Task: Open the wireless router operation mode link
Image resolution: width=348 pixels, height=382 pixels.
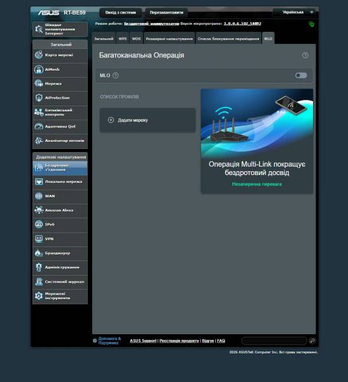Action: click(x=151, y=24)
